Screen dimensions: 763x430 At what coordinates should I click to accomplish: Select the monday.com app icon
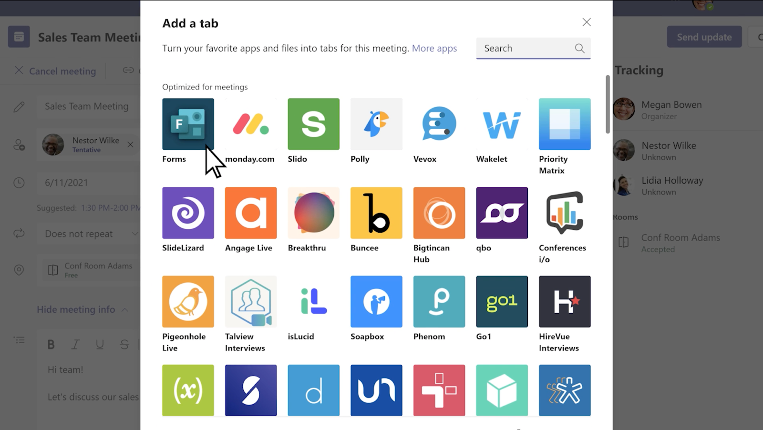251,124
